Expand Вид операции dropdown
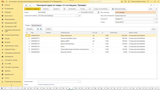Screen dimensions: 160x90 pos(157,12)
